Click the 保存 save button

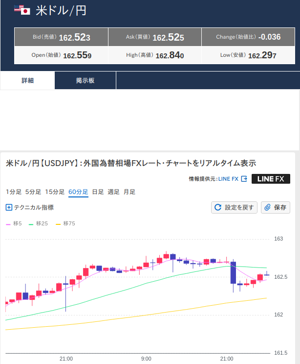pos(276,207)
